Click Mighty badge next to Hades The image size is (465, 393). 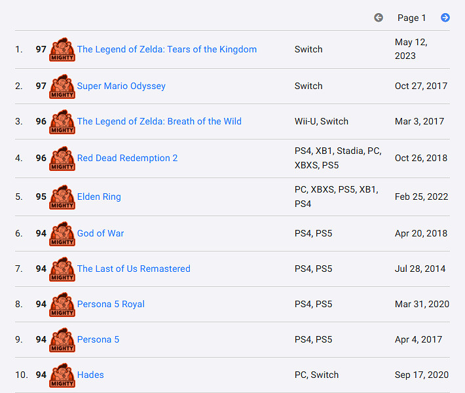[x=62, y=375]
